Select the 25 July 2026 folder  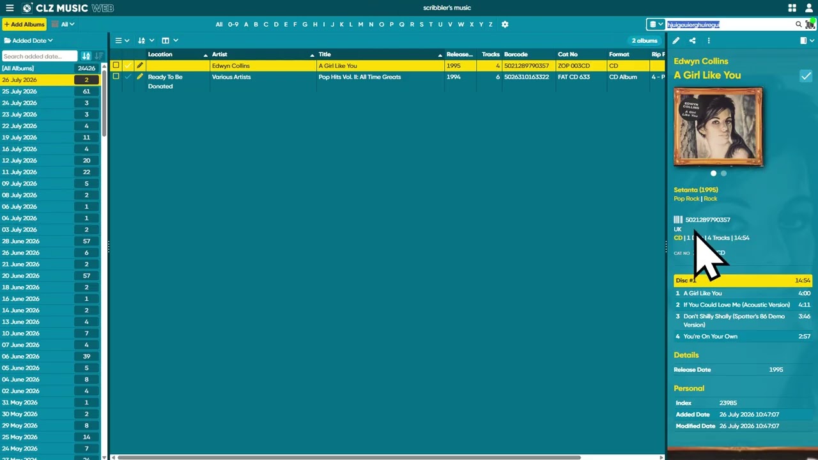(x=50, y=91)
